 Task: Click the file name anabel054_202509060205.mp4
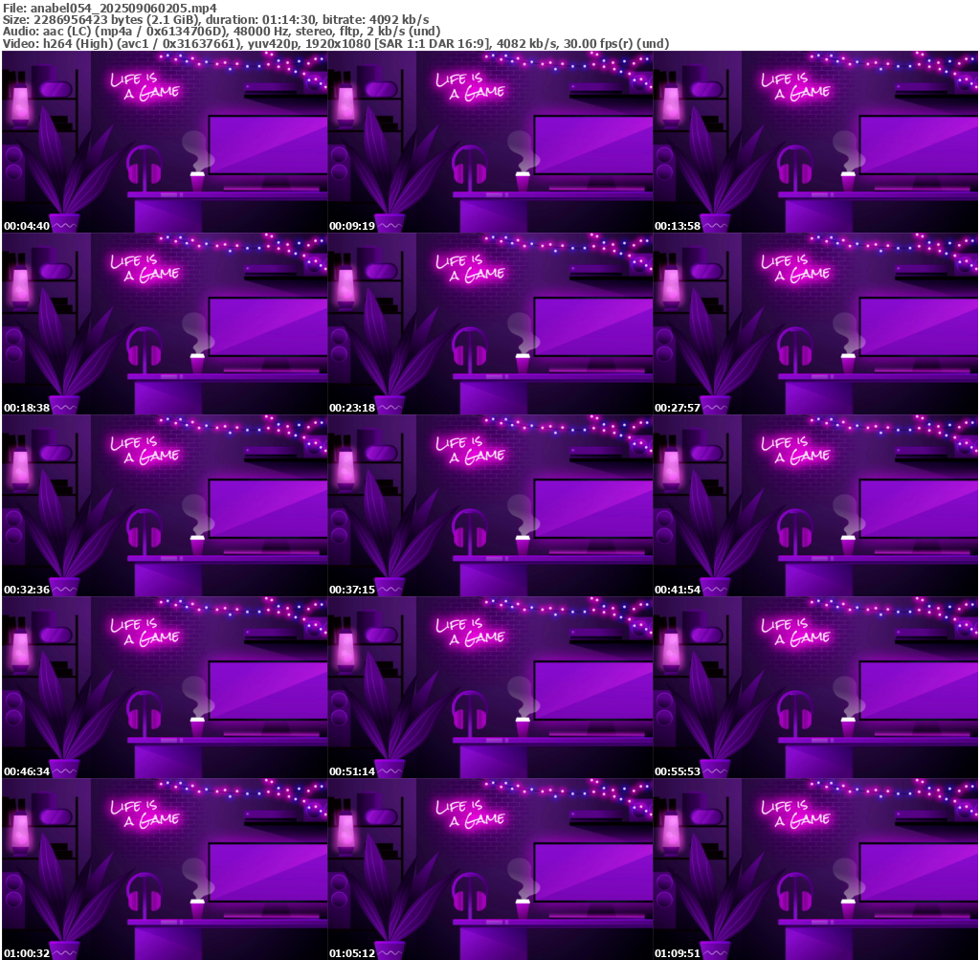123,8
